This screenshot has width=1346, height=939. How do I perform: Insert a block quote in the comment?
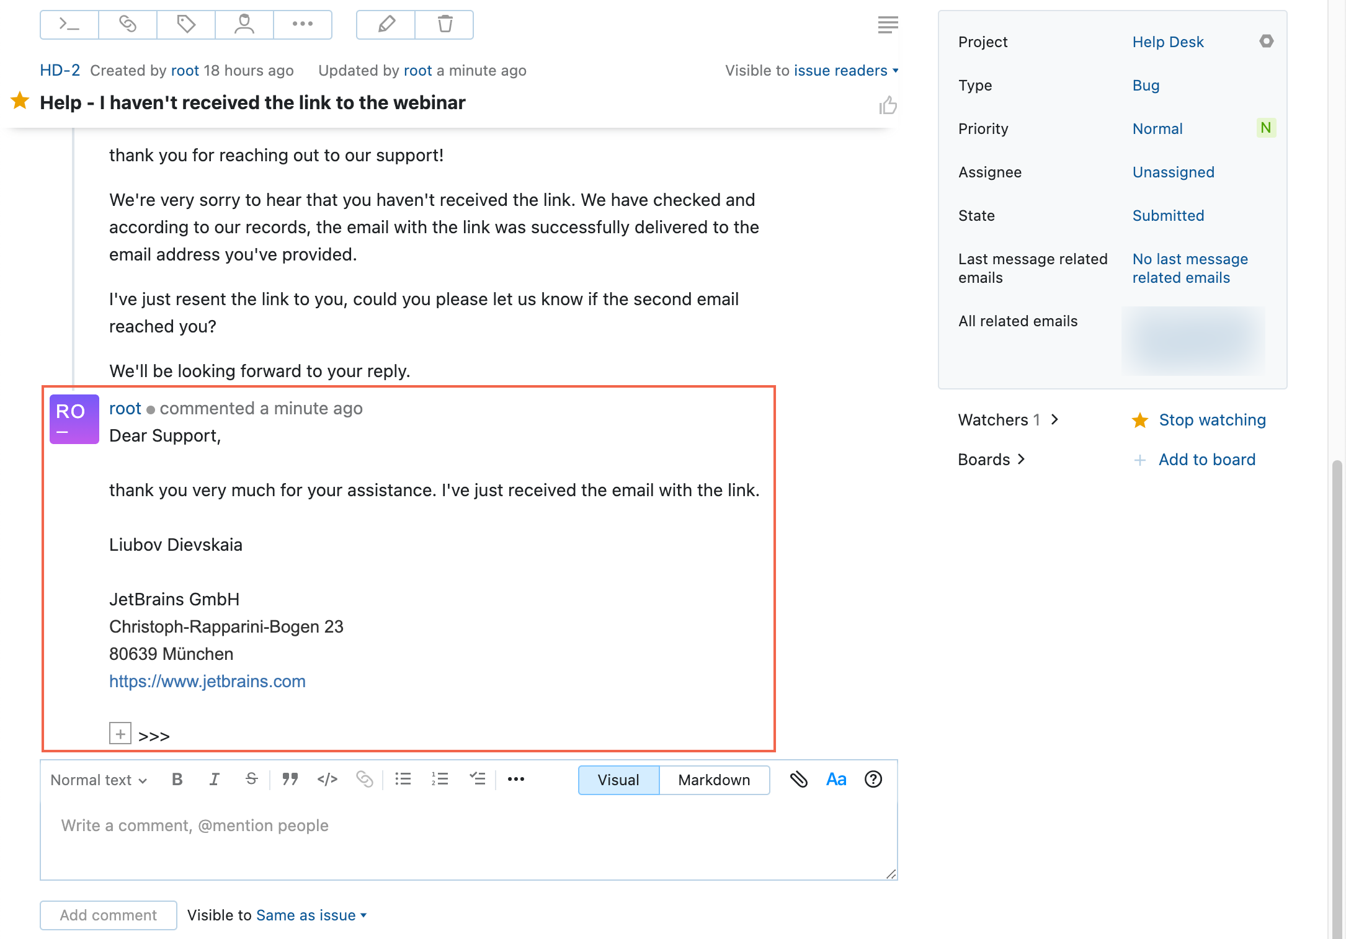coord(290,780)
